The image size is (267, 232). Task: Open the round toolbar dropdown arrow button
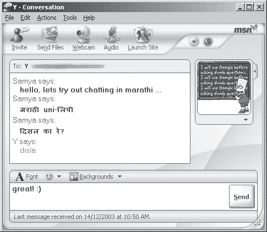click(x=194, y=42)
